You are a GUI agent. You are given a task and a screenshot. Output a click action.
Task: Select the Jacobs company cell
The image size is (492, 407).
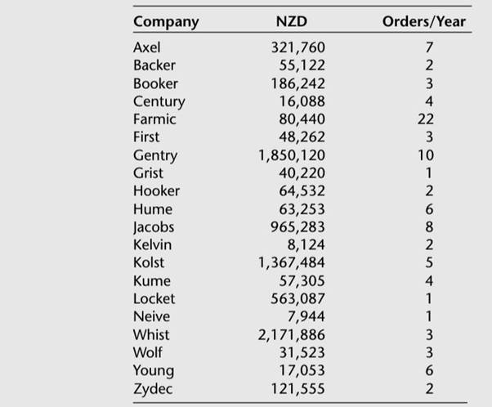[x=154, y=226]
